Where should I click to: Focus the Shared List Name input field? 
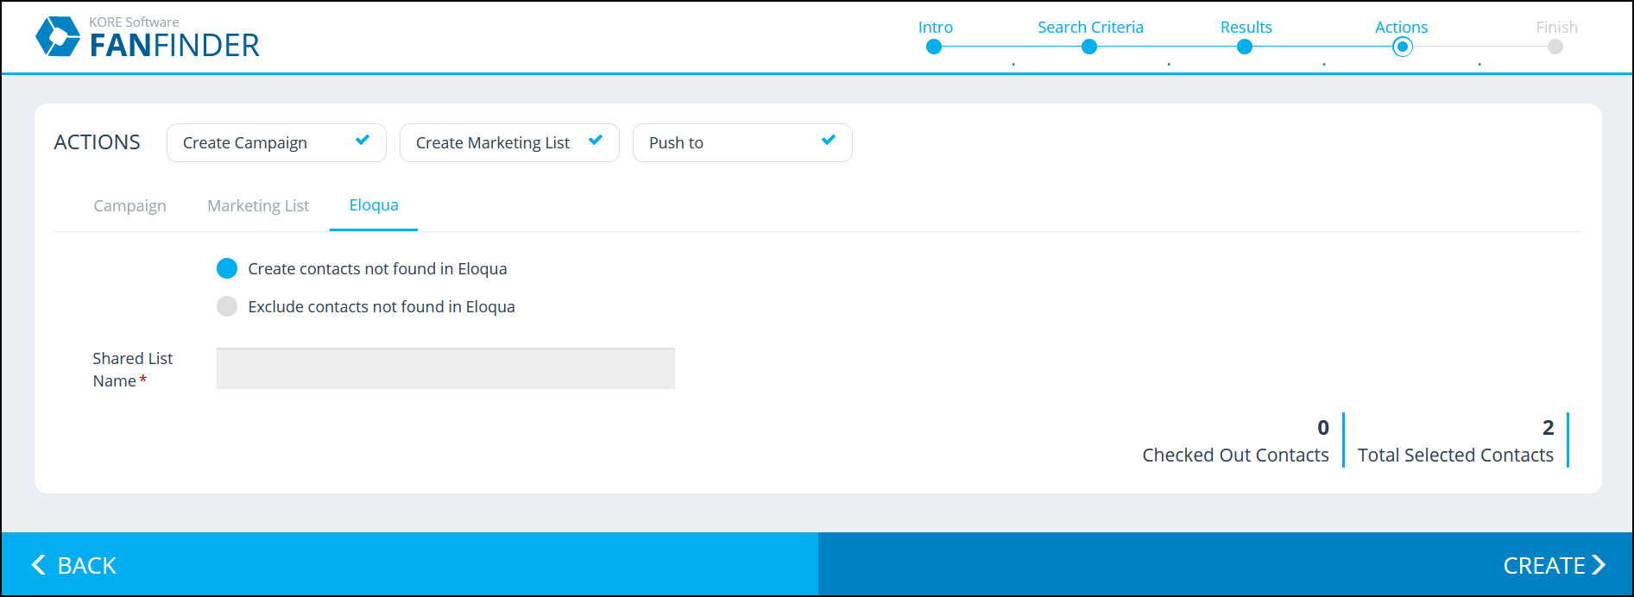tap(445, 368)
